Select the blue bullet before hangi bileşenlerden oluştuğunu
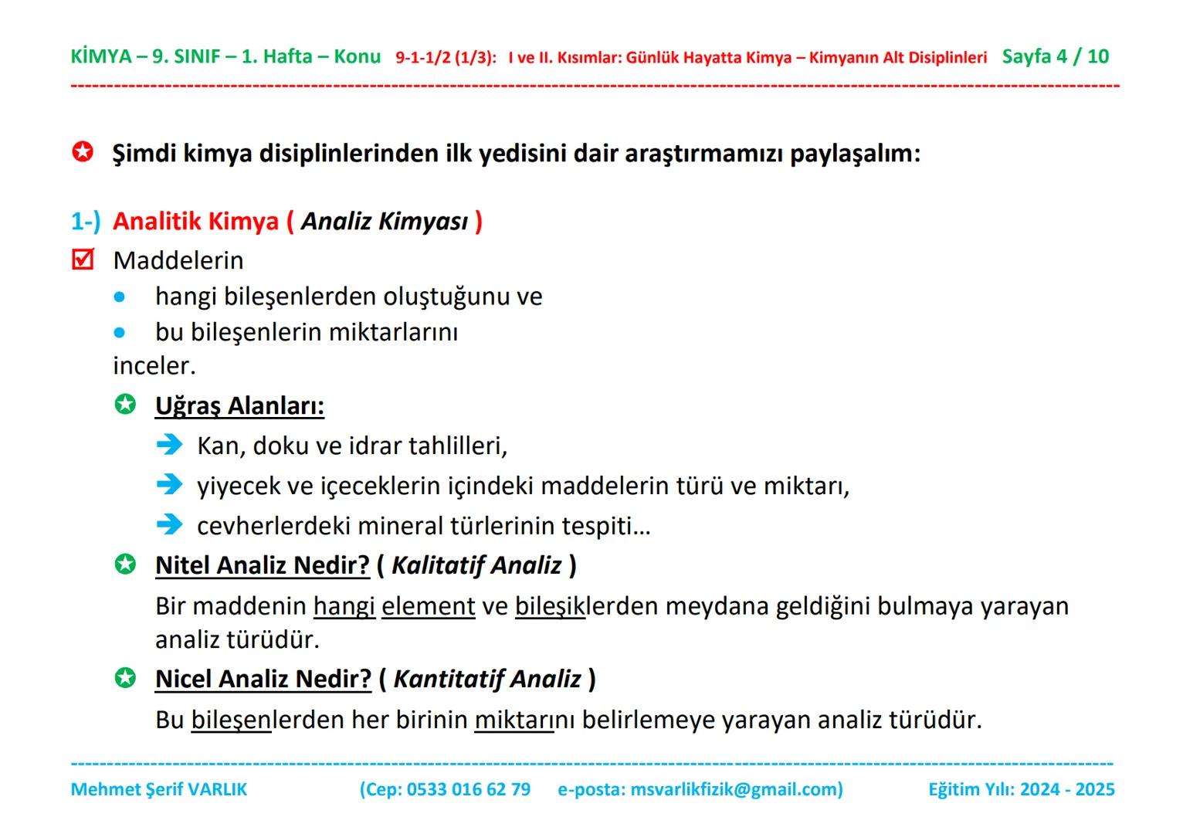This screenshot has width=1183, height=834. [121, 297]
